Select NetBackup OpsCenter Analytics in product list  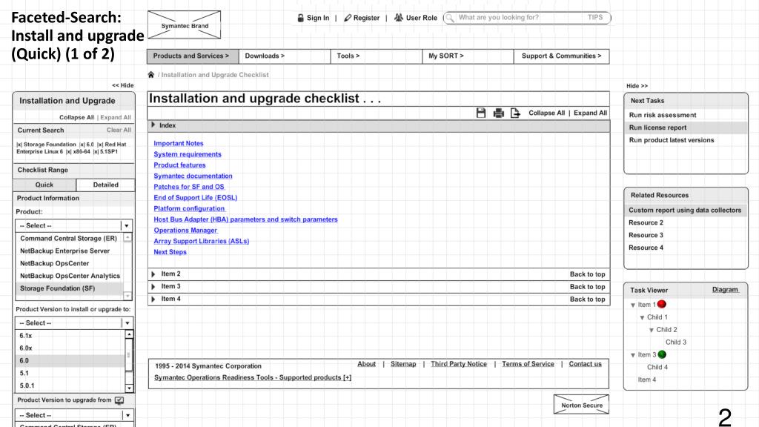(70, 276)
